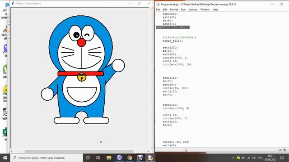Click the code line seth(45)

[169, 145]
